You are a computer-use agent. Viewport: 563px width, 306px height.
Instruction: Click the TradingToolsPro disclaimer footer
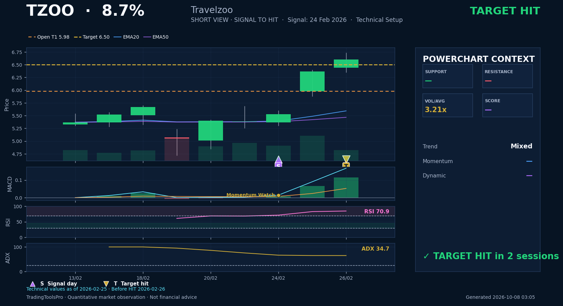click(x=112, y=297)
